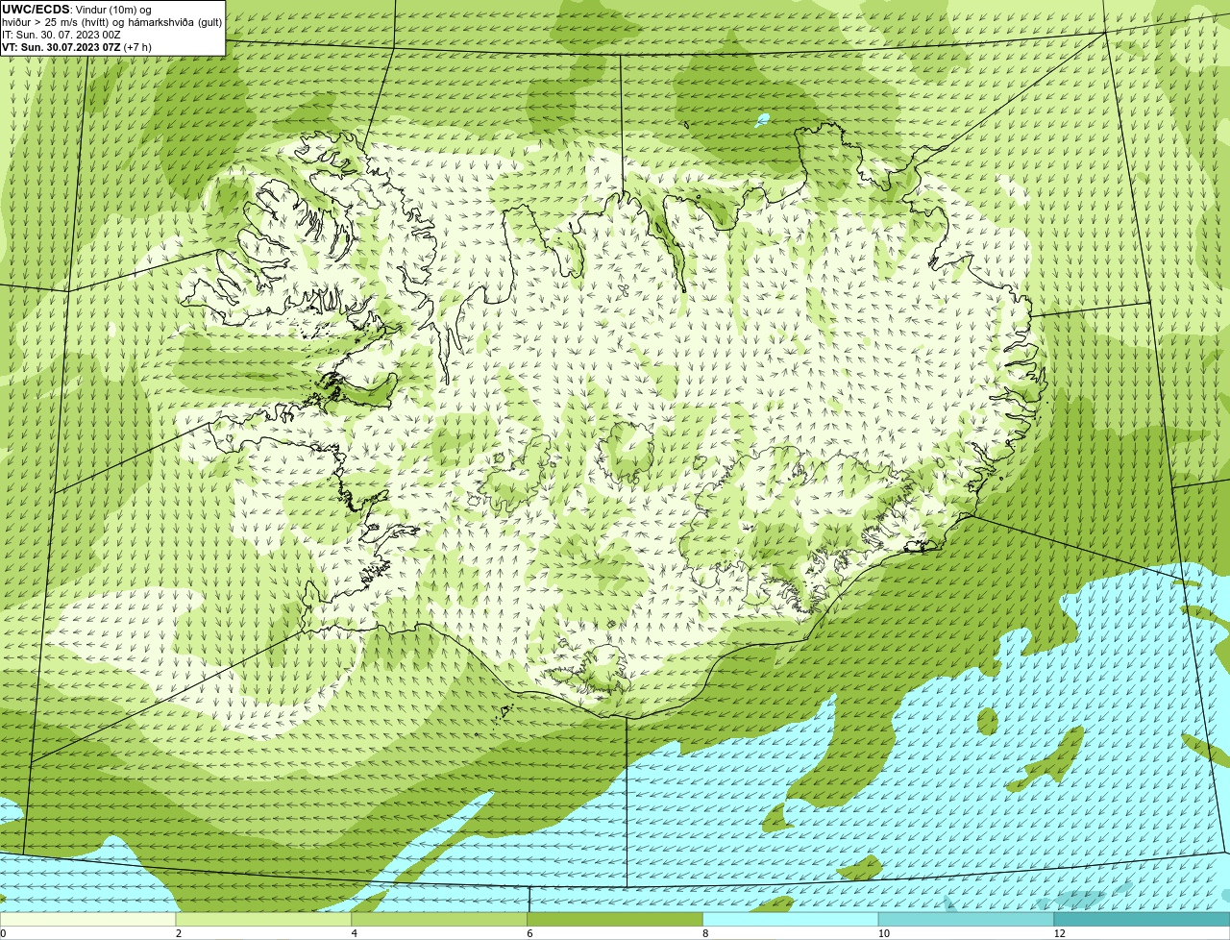Click the dark green 6–8 legend segment
1230x940 pixels.
coord(615,920)
